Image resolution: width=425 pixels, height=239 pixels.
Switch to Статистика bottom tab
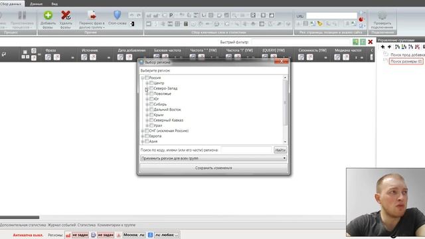pos(86,225)
